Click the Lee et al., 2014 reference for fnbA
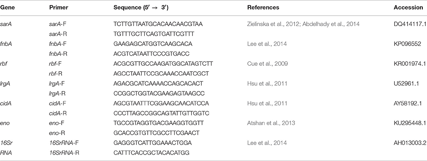The image size is (427, 161). [x=267, y=44]
